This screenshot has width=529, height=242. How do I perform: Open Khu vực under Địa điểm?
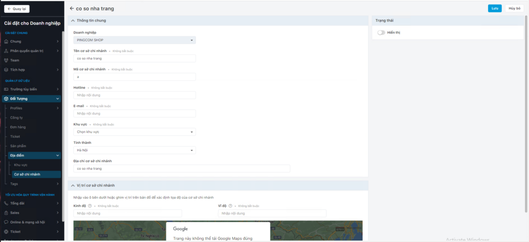click(x=21, y=165)
